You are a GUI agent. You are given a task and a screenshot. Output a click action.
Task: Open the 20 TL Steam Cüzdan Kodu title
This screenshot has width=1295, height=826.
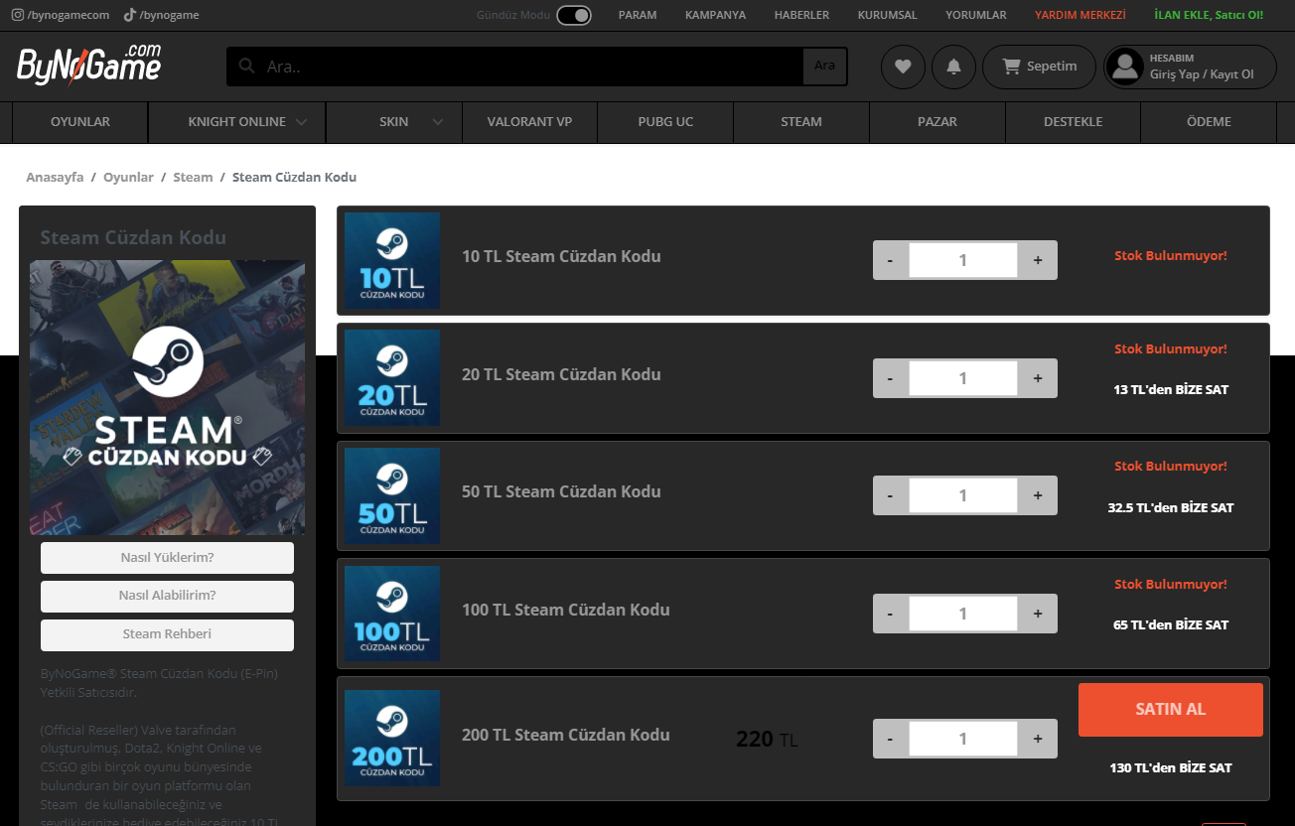[x=561, y=374]
